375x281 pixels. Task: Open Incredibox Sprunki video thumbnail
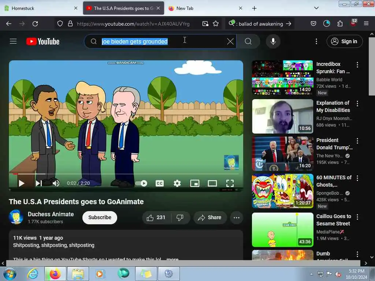[282, 78]
